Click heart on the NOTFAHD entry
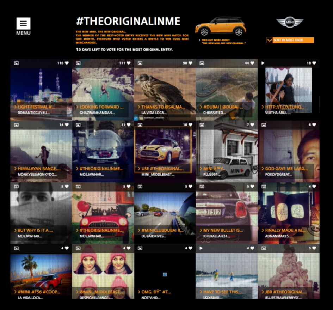 [190, 248]
